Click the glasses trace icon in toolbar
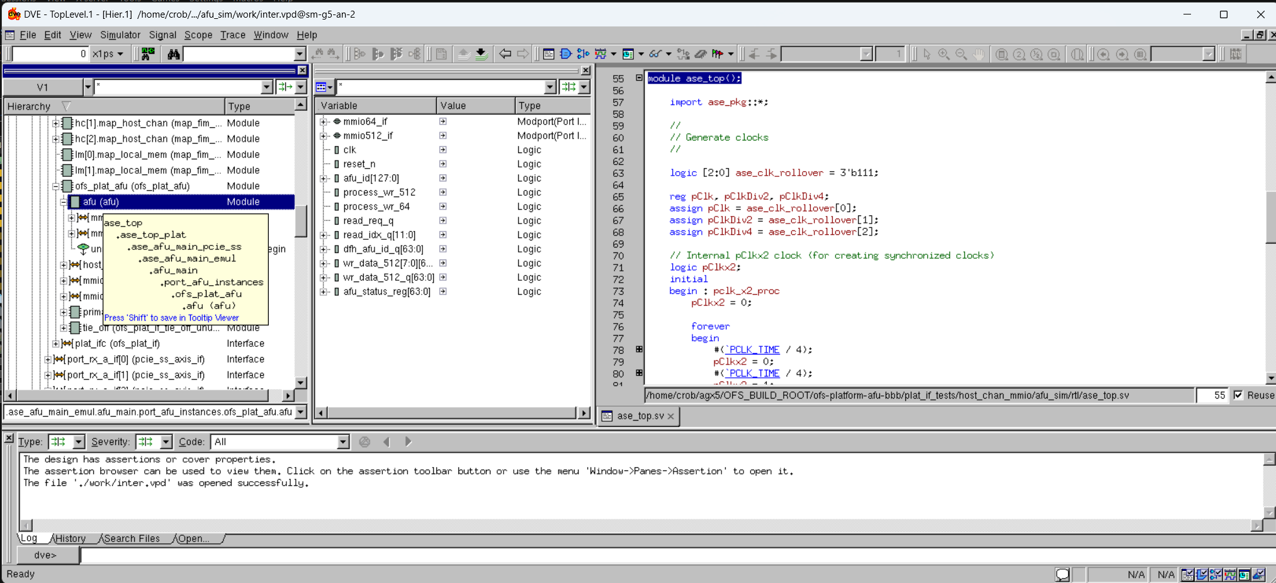 [x=655, y=54]
